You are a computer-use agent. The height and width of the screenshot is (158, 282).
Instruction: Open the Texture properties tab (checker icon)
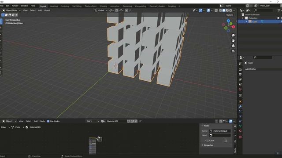[240, 137]
